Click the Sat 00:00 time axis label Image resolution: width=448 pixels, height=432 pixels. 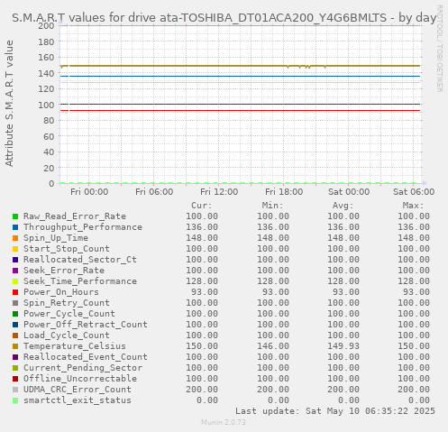[x=349, y=192]
